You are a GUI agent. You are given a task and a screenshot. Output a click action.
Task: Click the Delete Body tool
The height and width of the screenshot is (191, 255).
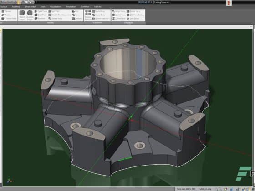click(55, 19)
